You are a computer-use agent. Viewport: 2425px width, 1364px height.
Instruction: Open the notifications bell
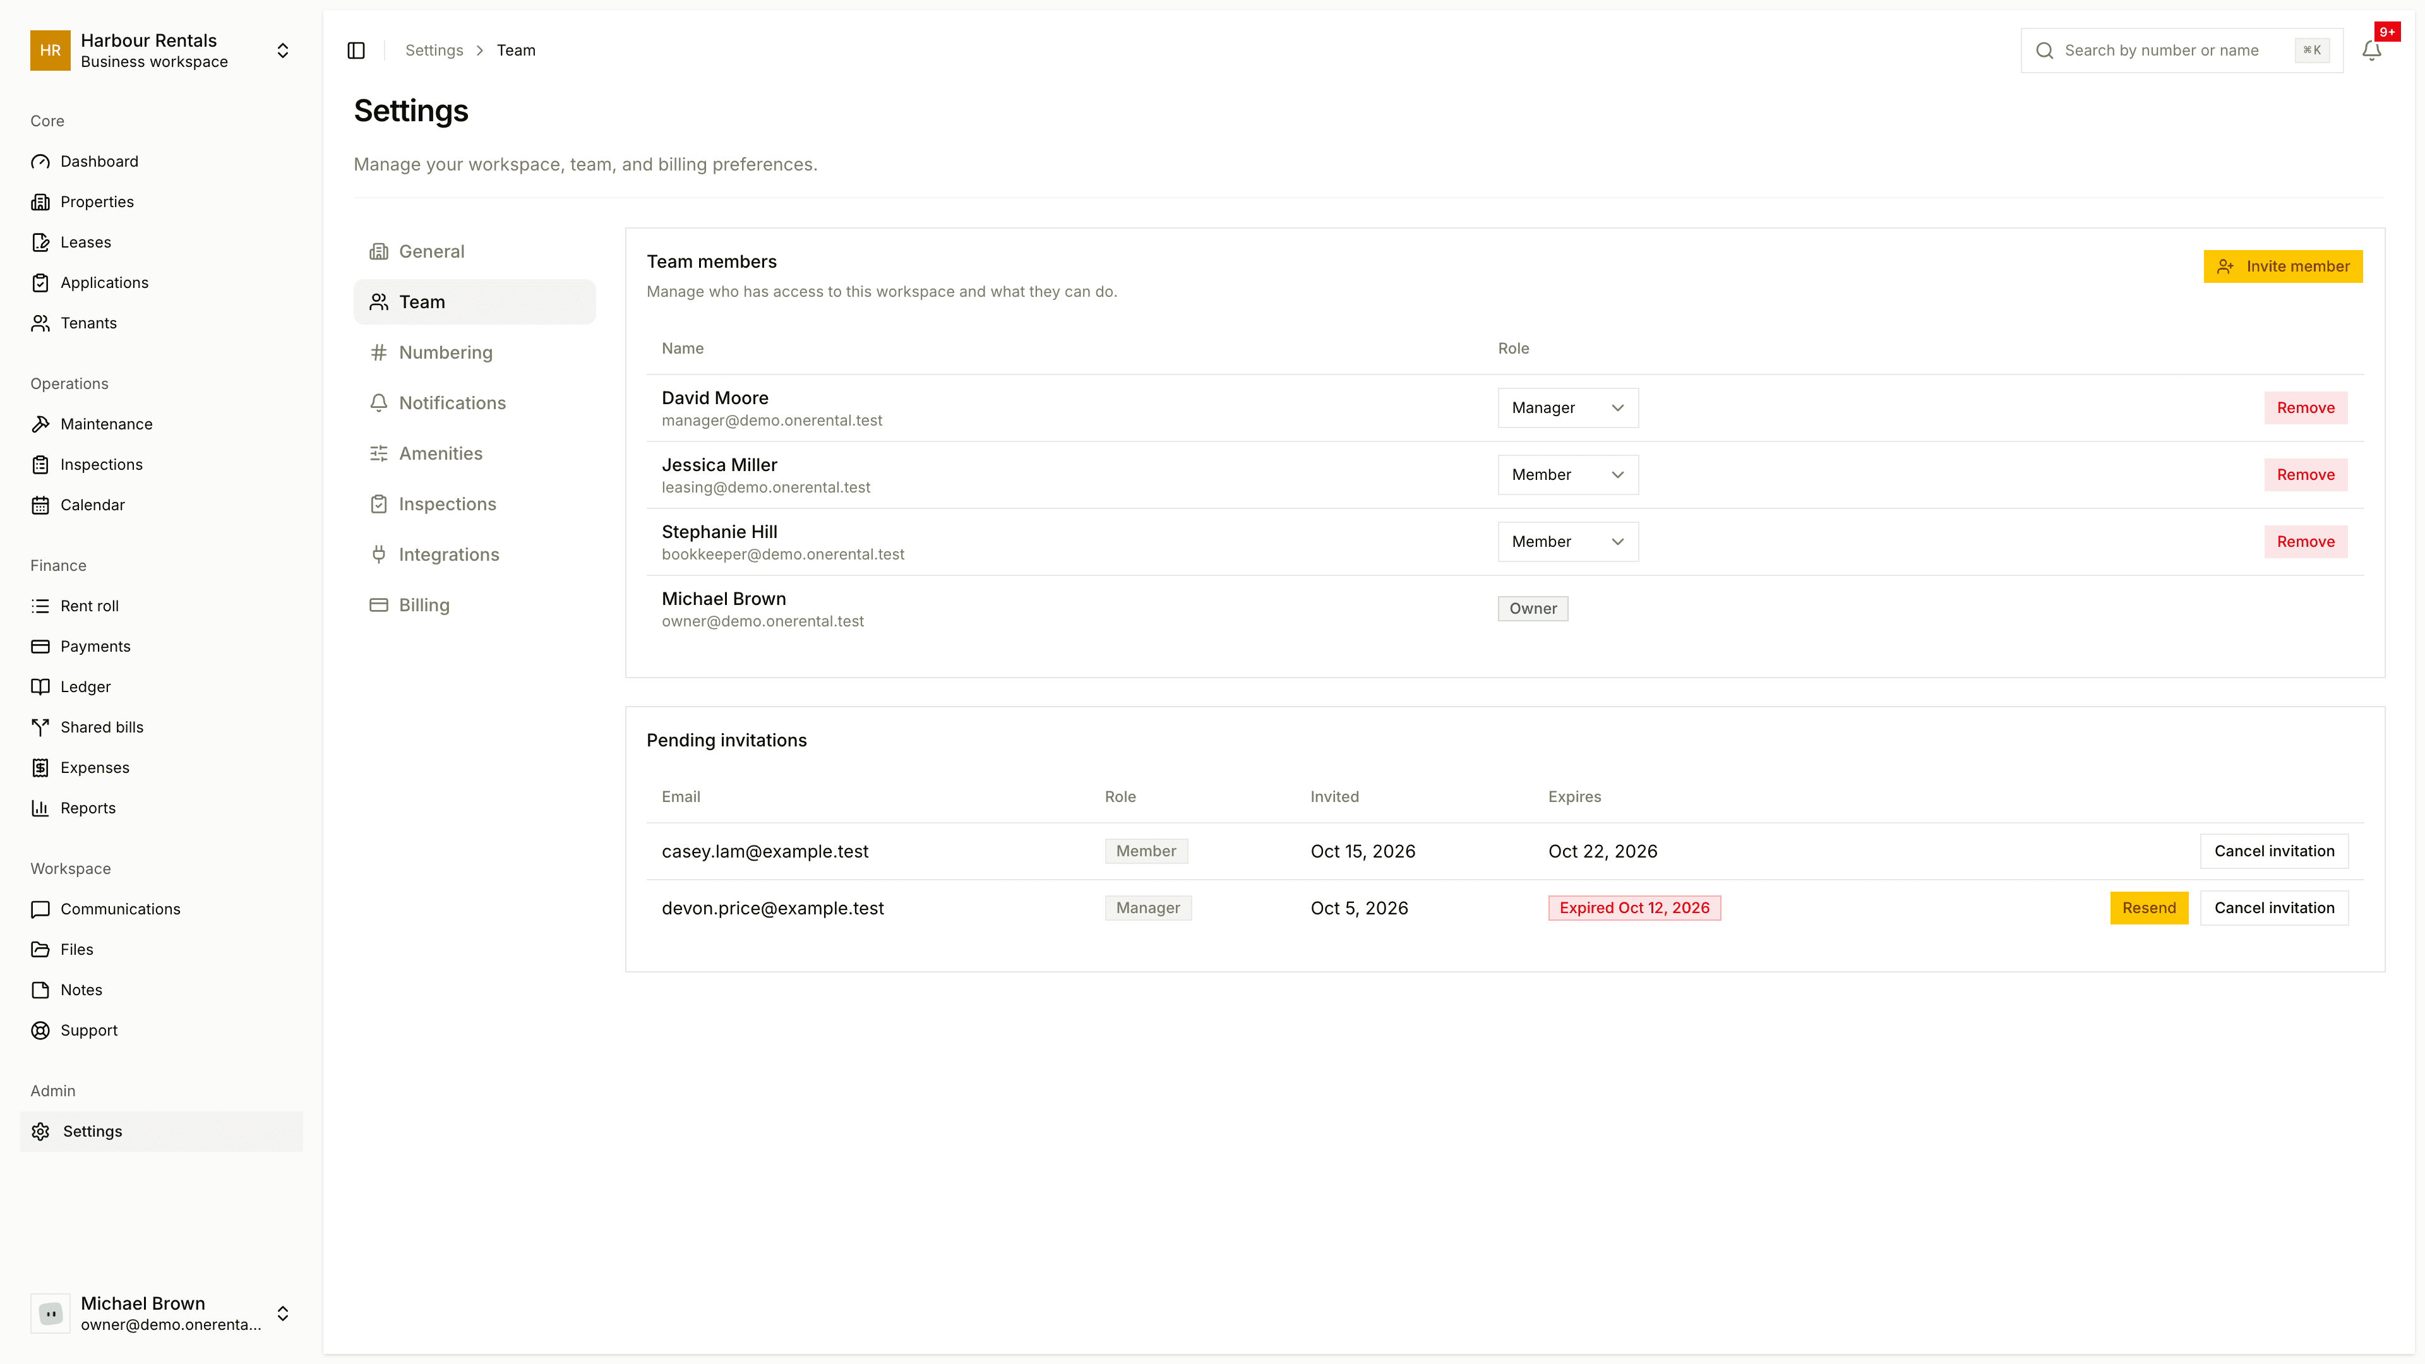tap(2371, 50)
